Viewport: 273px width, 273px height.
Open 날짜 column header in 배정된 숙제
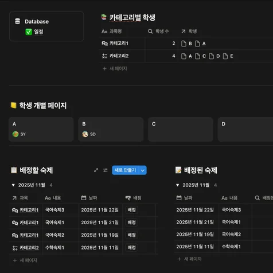[x=184, y=198]
